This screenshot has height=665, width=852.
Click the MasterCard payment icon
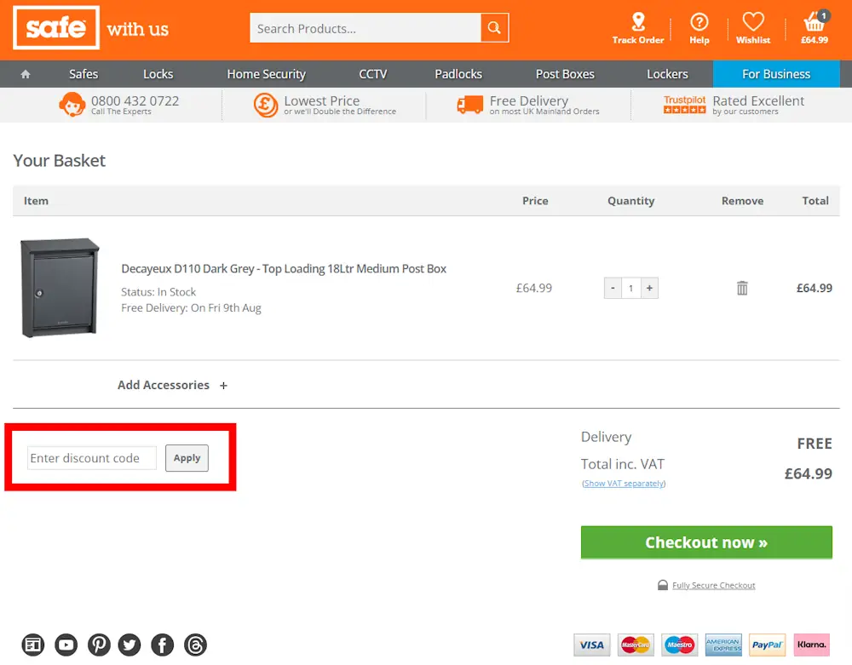(636, 645)
